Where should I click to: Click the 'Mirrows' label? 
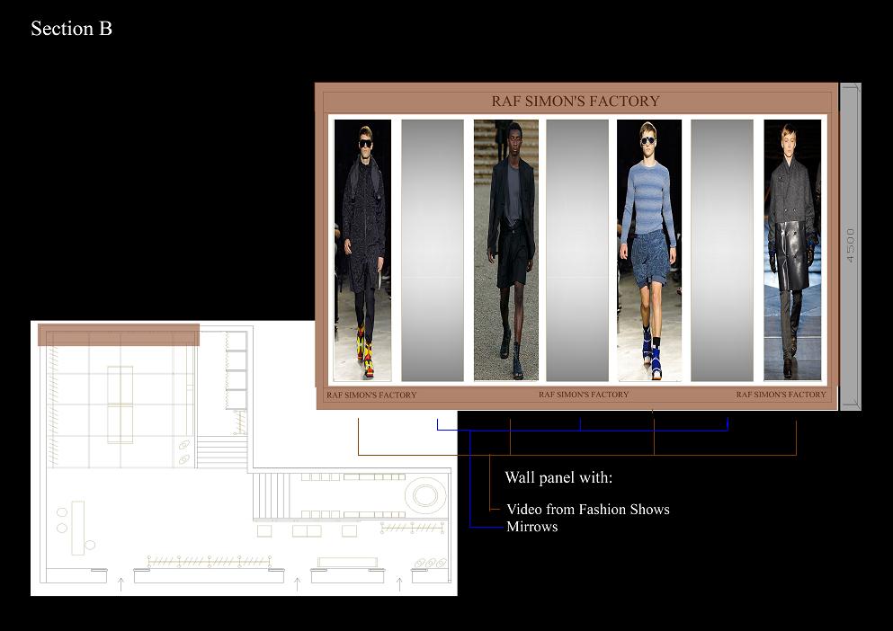[531, 527]
